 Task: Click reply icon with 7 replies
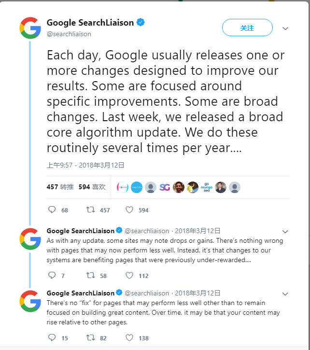(x=53, y=276)
